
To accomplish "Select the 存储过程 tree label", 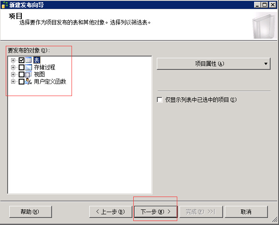I will click(x=44, y=67).
